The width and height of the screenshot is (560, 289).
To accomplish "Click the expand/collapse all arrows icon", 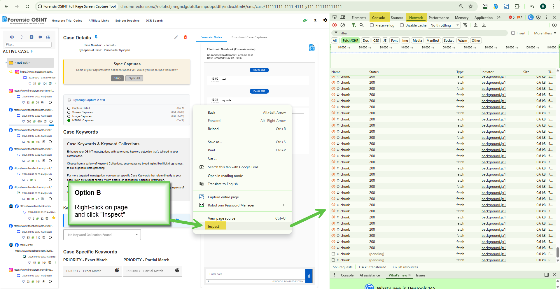I will 22,37.
